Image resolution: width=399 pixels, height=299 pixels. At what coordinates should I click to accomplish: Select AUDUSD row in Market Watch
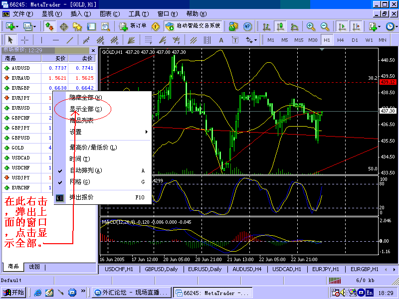click(49, 68)
